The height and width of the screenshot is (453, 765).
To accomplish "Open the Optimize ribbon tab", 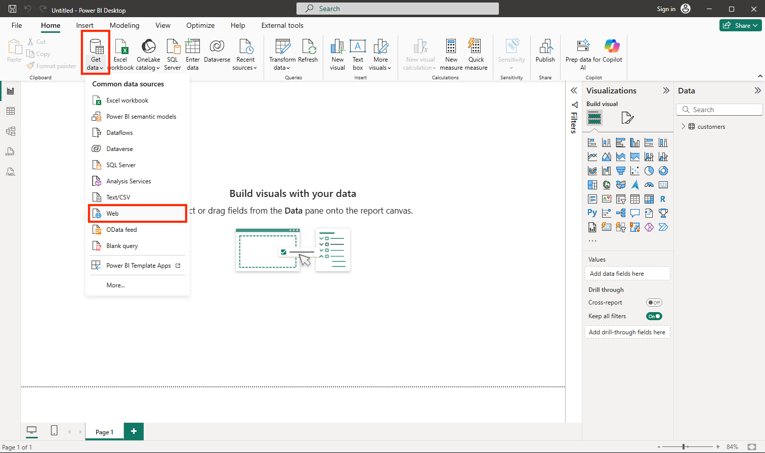I will [200, 25].
